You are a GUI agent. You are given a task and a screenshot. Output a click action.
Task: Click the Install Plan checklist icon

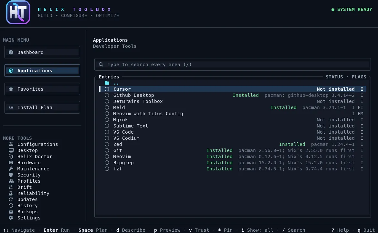(x=11, y=107)
